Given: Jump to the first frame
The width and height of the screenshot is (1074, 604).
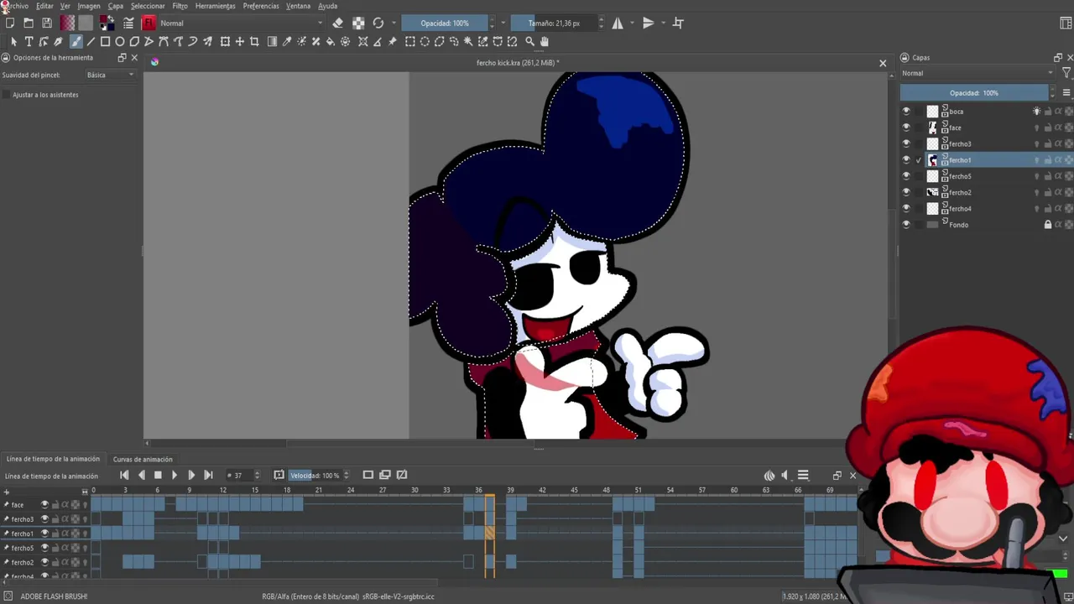Looking at the screenshot, I should pos(124,476).
